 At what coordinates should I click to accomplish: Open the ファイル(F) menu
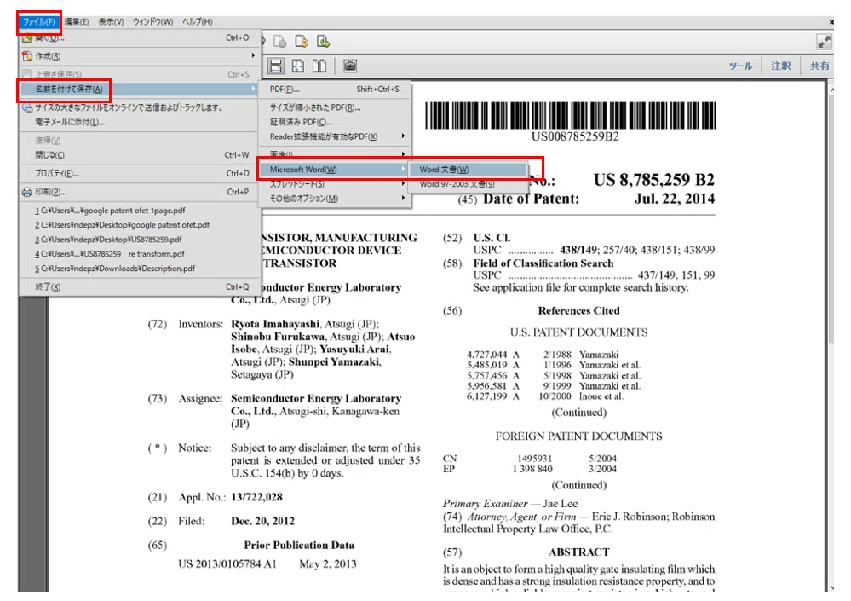click(38, 21)
